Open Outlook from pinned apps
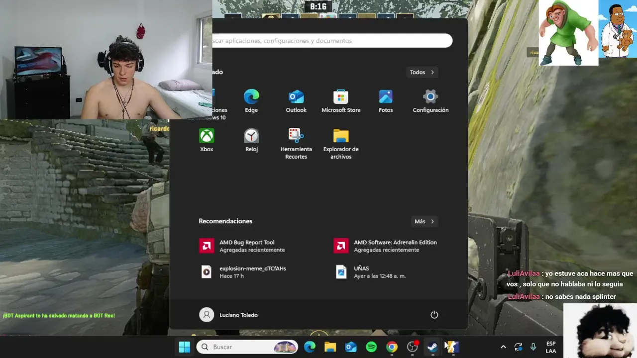Screen dimensions: 637x358 point(296,101)
